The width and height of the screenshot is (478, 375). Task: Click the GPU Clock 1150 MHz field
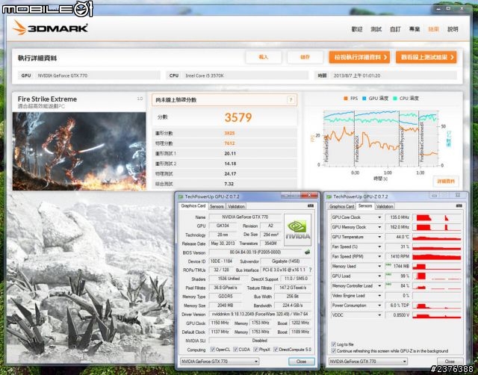(220, 323)
